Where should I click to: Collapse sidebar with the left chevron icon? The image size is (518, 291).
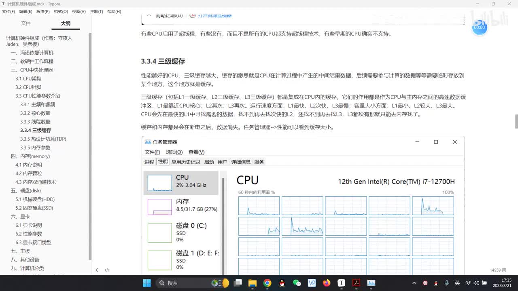pyautogui.click(x=97, y=270)
